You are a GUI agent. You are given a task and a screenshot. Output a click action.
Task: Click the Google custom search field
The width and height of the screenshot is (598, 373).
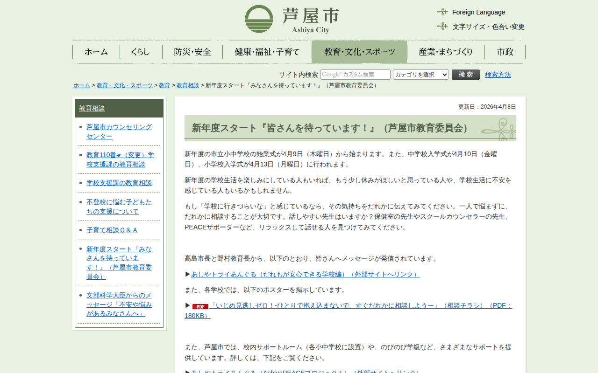(x=355, y=75)
